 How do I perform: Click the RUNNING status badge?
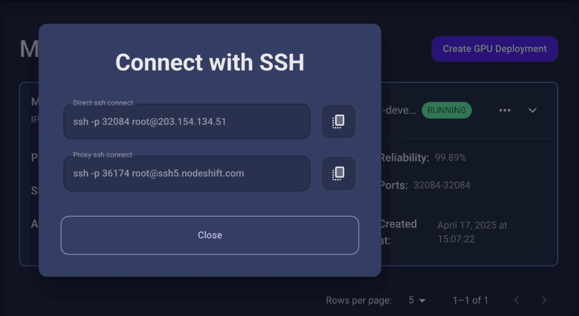447,110
